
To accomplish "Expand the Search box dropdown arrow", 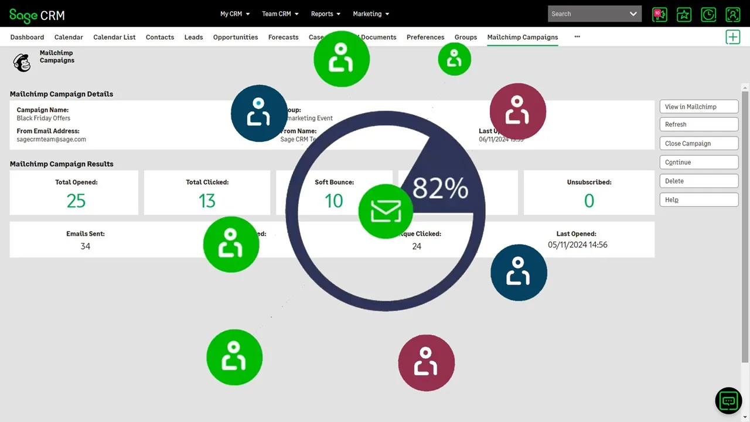I will (633, 14).
